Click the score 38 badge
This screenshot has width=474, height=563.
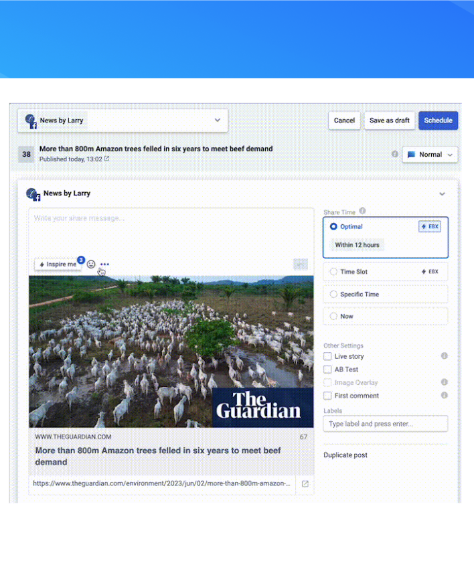(x=27, y=155)
